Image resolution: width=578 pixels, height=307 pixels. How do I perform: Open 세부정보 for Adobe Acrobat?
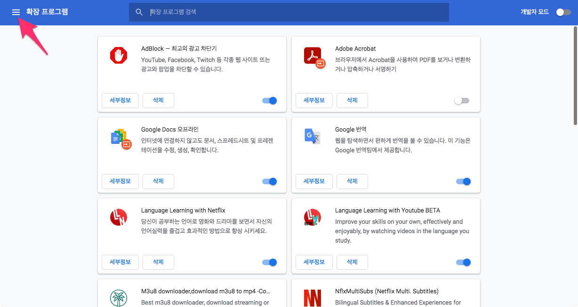coord(314,101)
